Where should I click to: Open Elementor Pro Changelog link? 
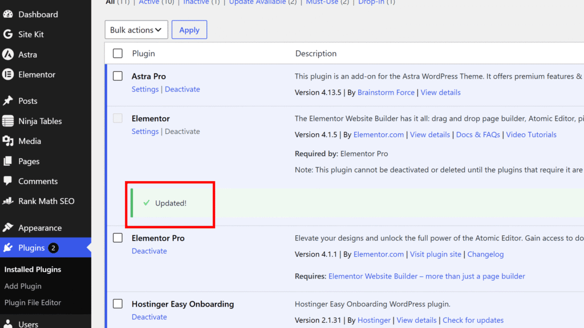pyautogui.click(x=485, y=255)
